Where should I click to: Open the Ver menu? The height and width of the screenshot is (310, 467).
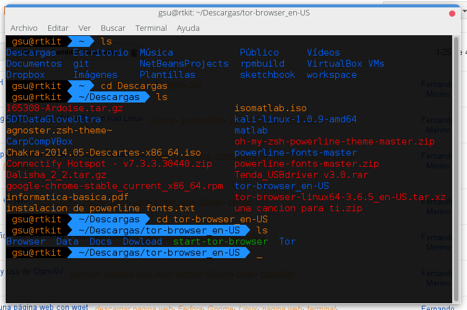[84, 28]
